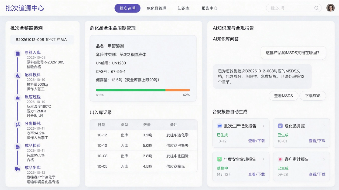339x190 pixels.
Task: Click the 年度安全合规报告 warning icon
Action: pos(219,159)
